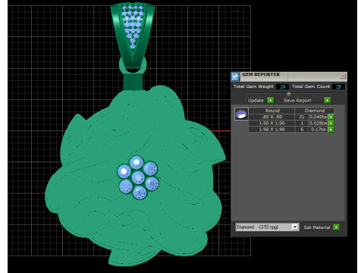This screenshot has width=364, height=273.
Task: Click the Gem Reporter title bar icon
Action: click(235, 76)
